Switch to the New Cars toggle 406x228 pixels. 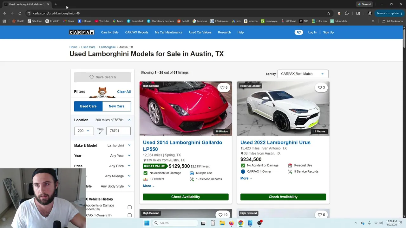[116, 106]
